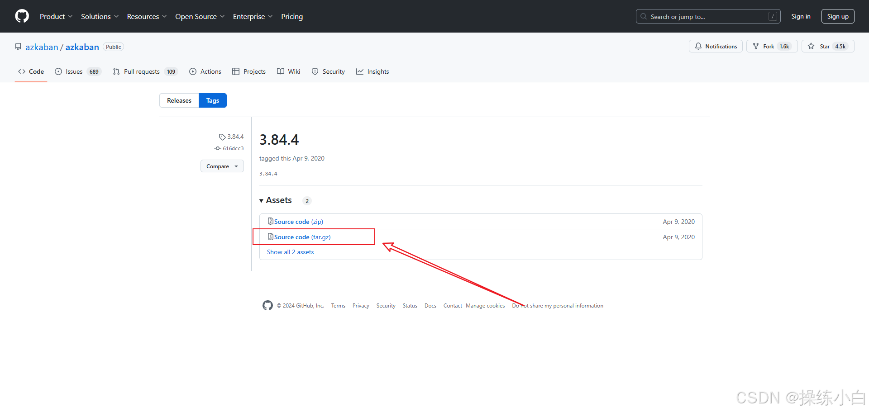Open the Privacy footer link
This screenshot has width=869, height=412.
point(361,306)
